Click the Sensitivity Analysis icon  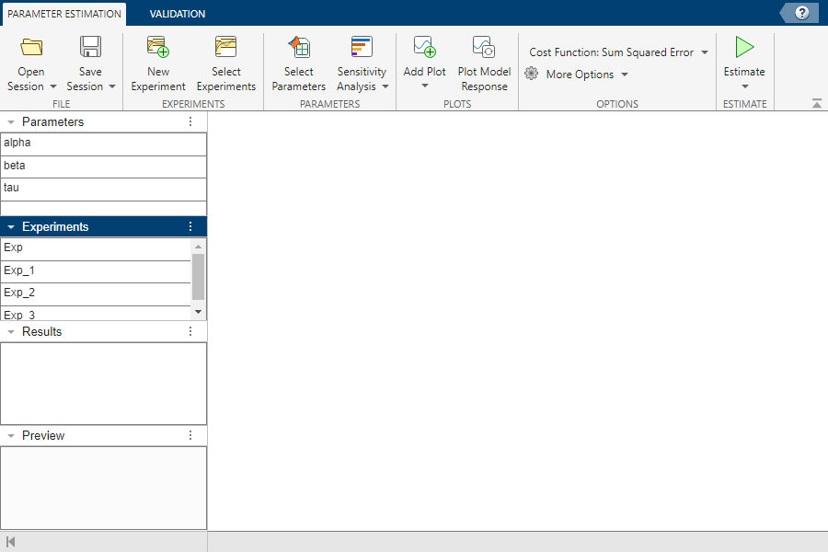pos(362,48)
